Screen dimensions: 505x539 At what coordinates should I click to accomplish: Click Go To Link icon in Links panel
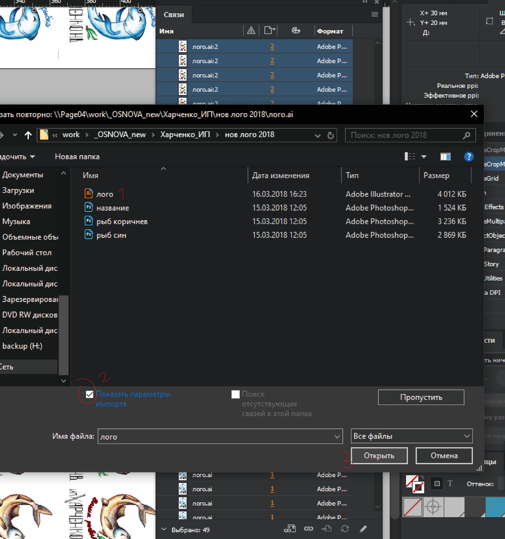click(x=326, y=529)
